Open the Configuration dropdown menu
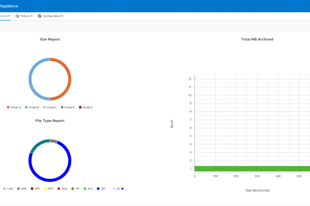The height and width of the screenshot is (206, 310). [x=50, y=16]
